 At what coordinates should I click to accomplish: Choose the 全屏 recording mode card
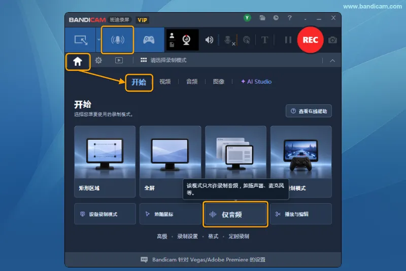[170, 162]
